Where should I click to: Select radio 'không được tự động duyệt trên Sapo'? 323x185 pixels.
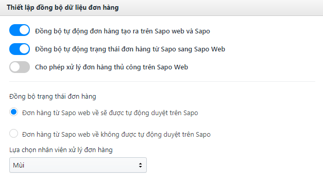[13, 134]
